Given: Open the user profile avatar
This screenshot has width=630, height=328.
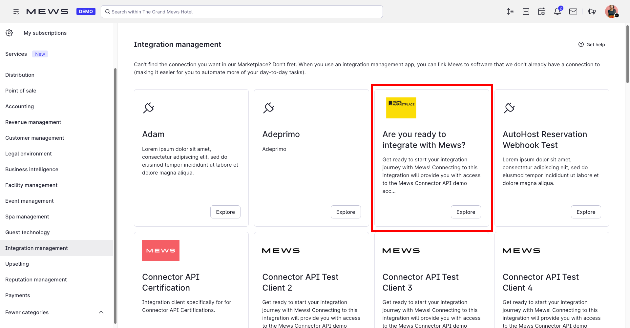Looking at the screenshot, I should [x=611, y=11].
